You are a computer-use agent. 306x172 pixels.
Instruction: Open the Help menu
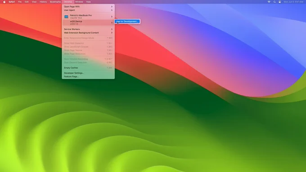[x=88, y=2]
